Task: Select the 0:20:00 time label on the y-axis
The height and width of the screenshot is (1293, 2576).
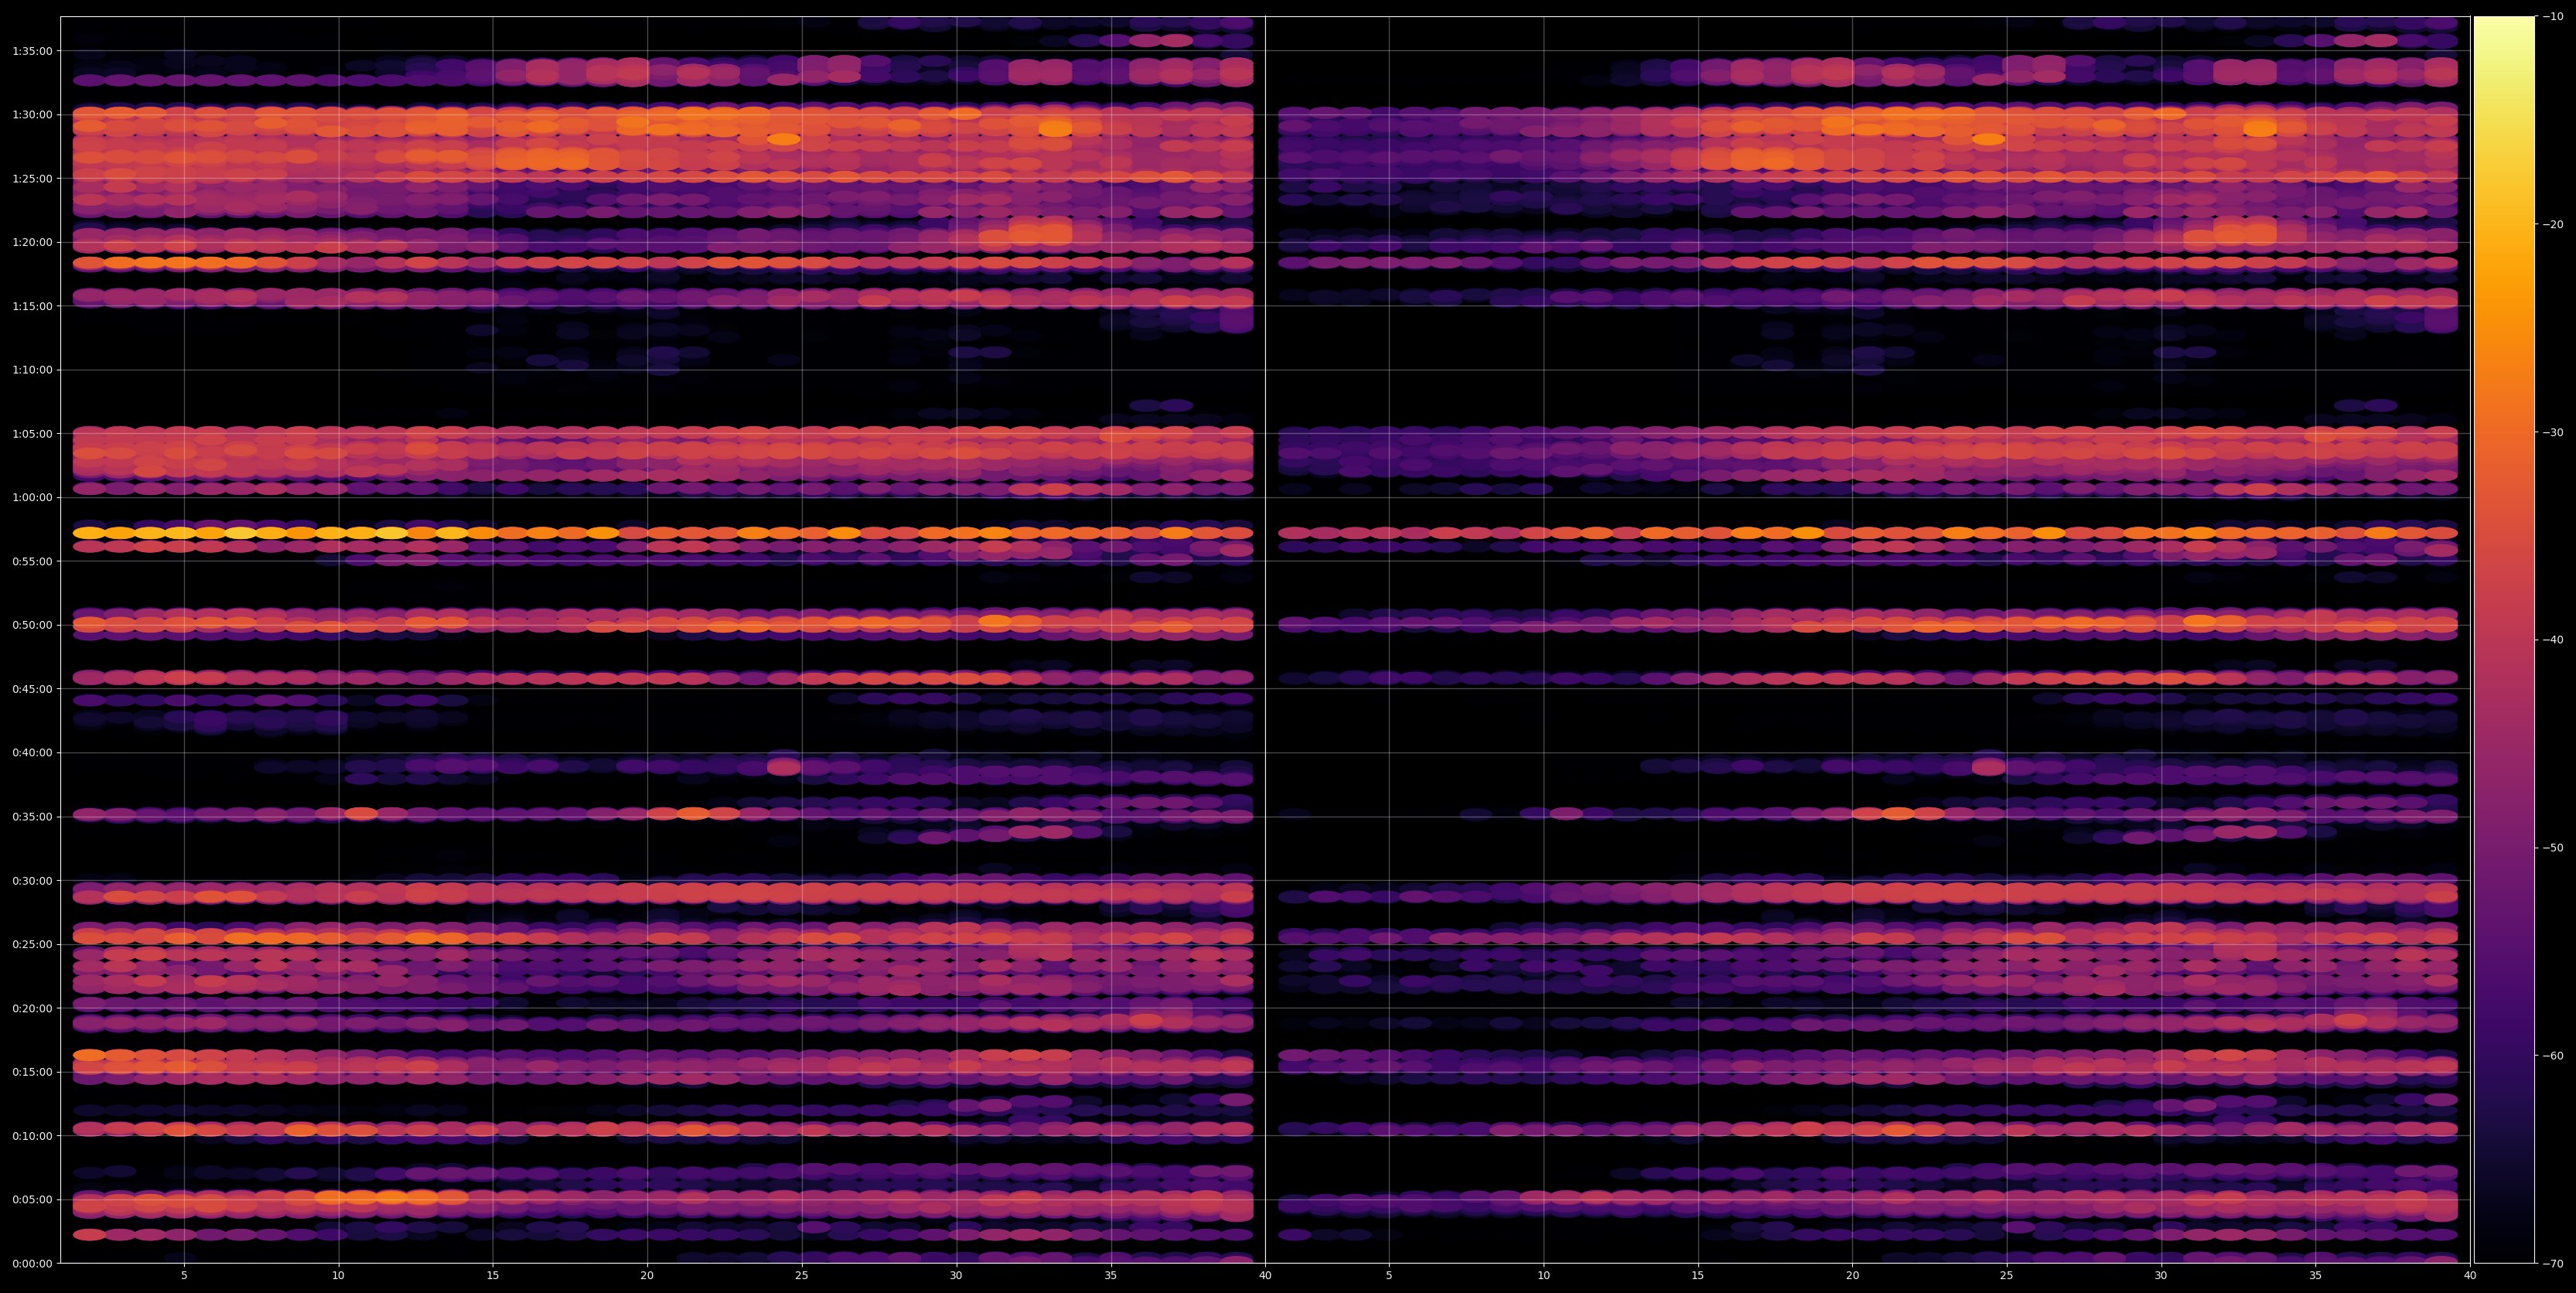Action: pyautogui.click(x=32, y=1008)
